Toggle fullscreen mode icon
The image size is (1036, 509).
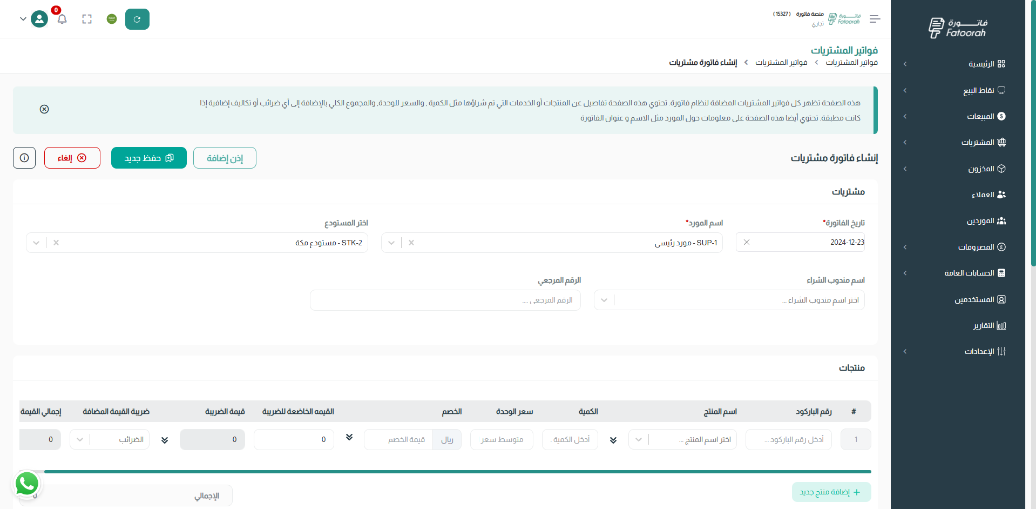coord(87,19)
